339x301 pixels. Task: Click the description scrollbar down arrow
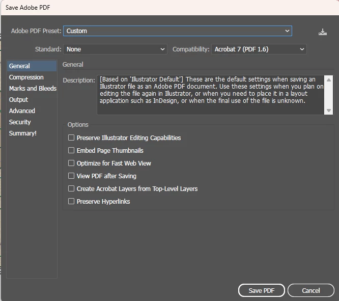(x=329, y=111)
